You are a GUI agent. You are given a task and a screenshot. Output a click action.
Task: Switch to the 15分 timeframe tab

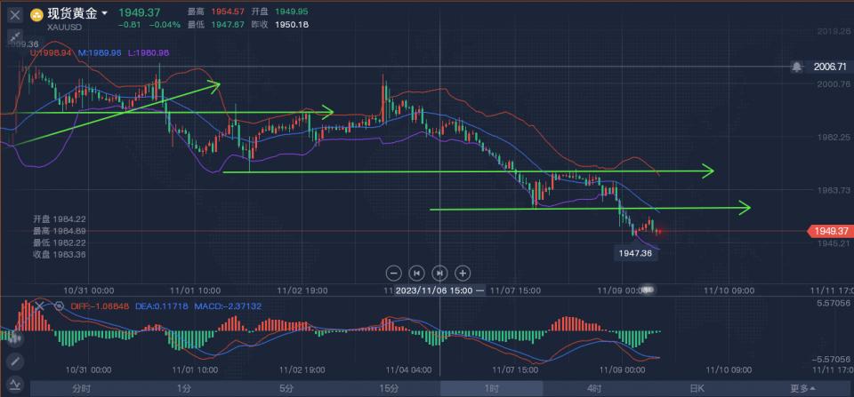point(389,388)
